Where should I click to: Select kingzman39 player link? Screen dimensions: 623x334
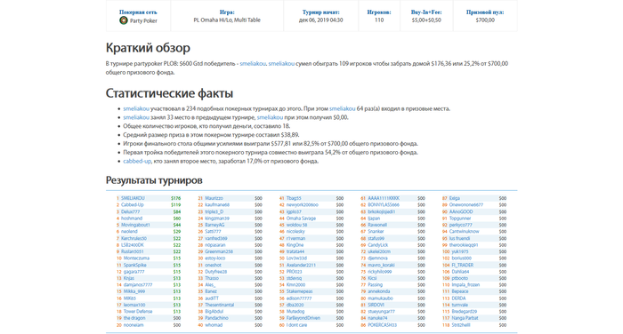coord(217,219)
